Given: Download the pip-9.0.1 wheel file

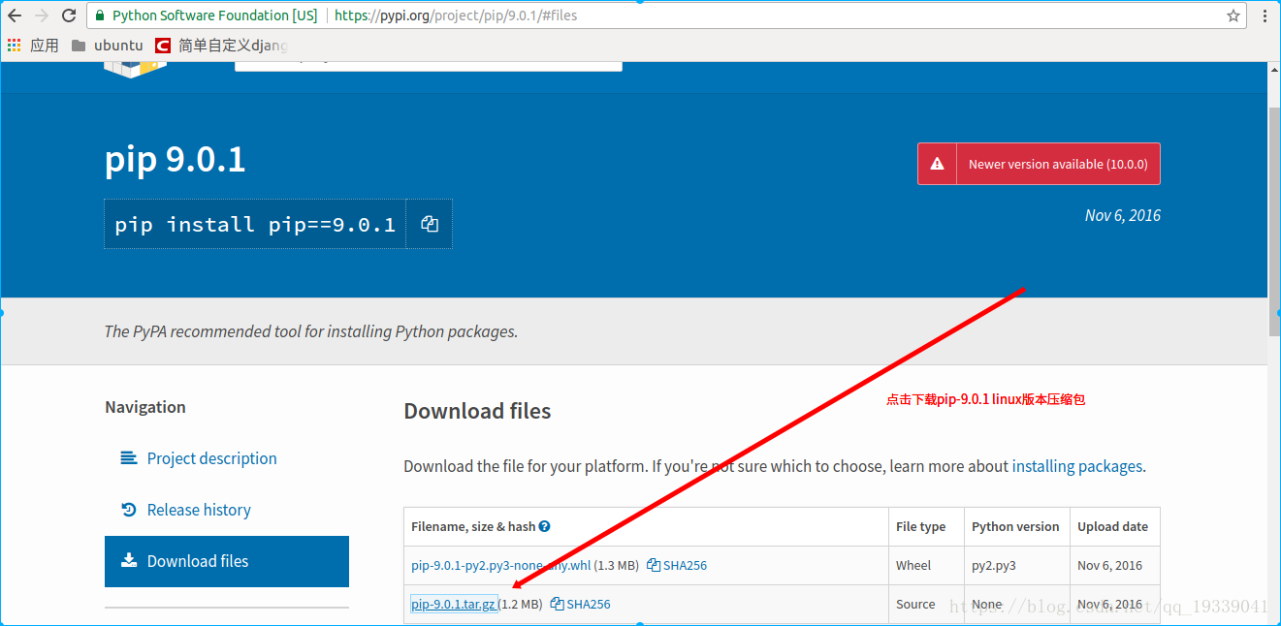Looking at the screenshot, I should (500, 565).
